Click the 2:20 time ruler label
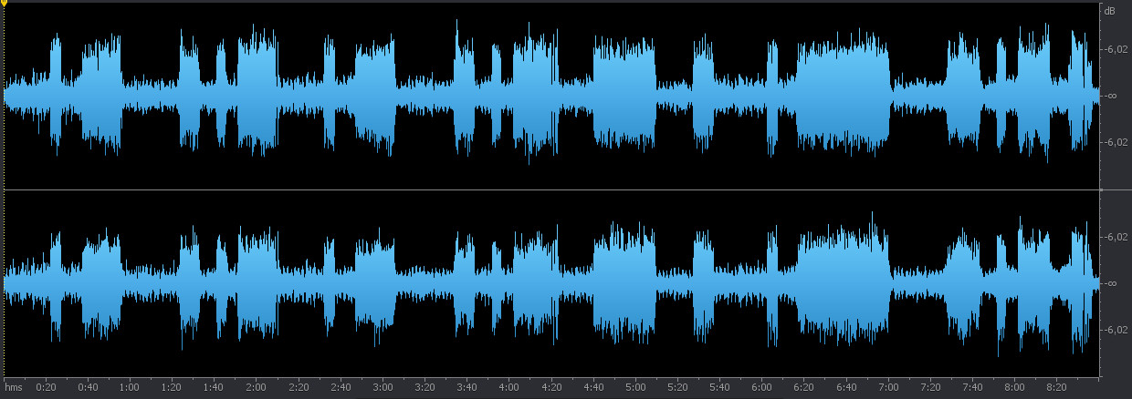This screenshot has height=399, width=1132. pyautogui.click(x=299, y=386)
